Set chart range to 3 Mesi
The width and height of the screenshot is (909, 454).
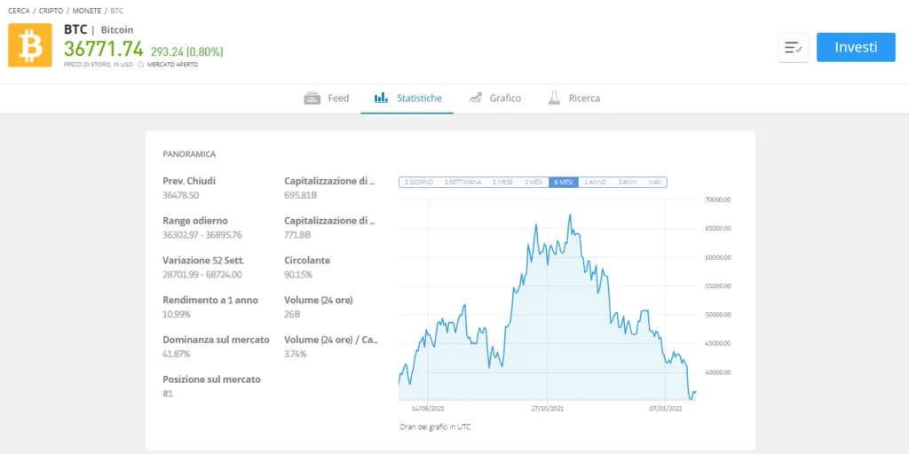click(534, 182)
